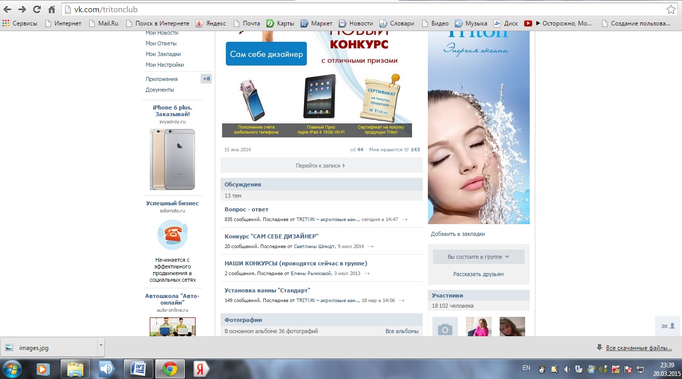Click Все скачанные файлы link
Screen dimensions: 682x379
pos(639,348)
